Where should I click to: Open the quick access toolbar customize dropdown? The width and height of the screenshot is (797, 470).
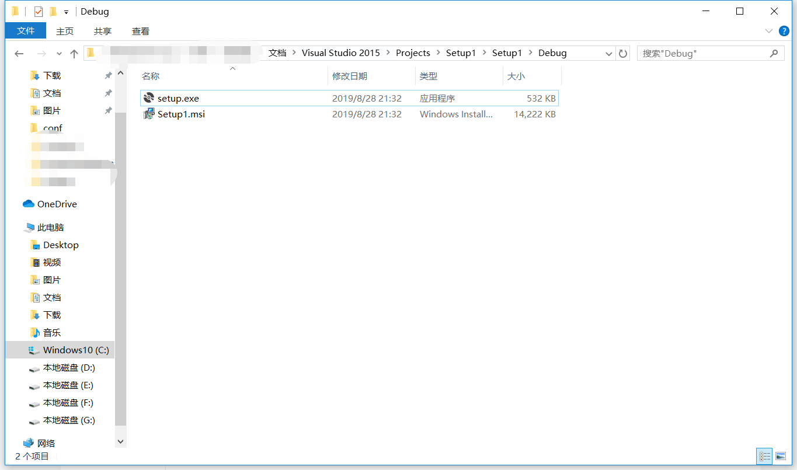point(66,12)
